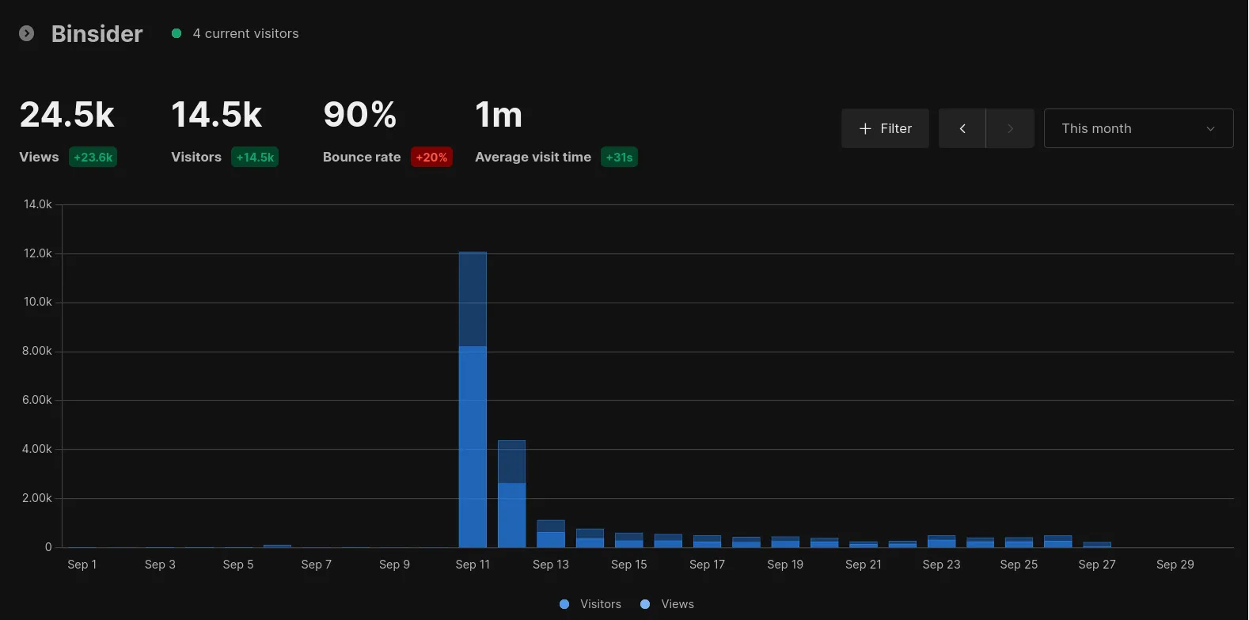Screen dimensions: 1249x620
Task: Open the Filter button
Action: 885,128
